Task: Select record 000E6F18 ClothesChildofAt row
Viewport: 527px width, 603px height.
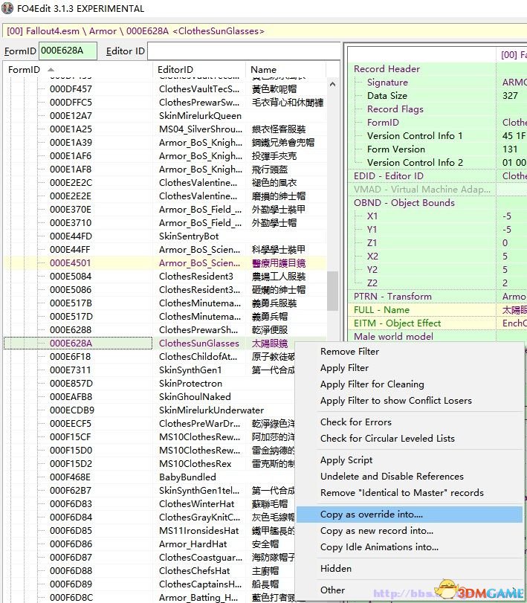Action: 149,357
